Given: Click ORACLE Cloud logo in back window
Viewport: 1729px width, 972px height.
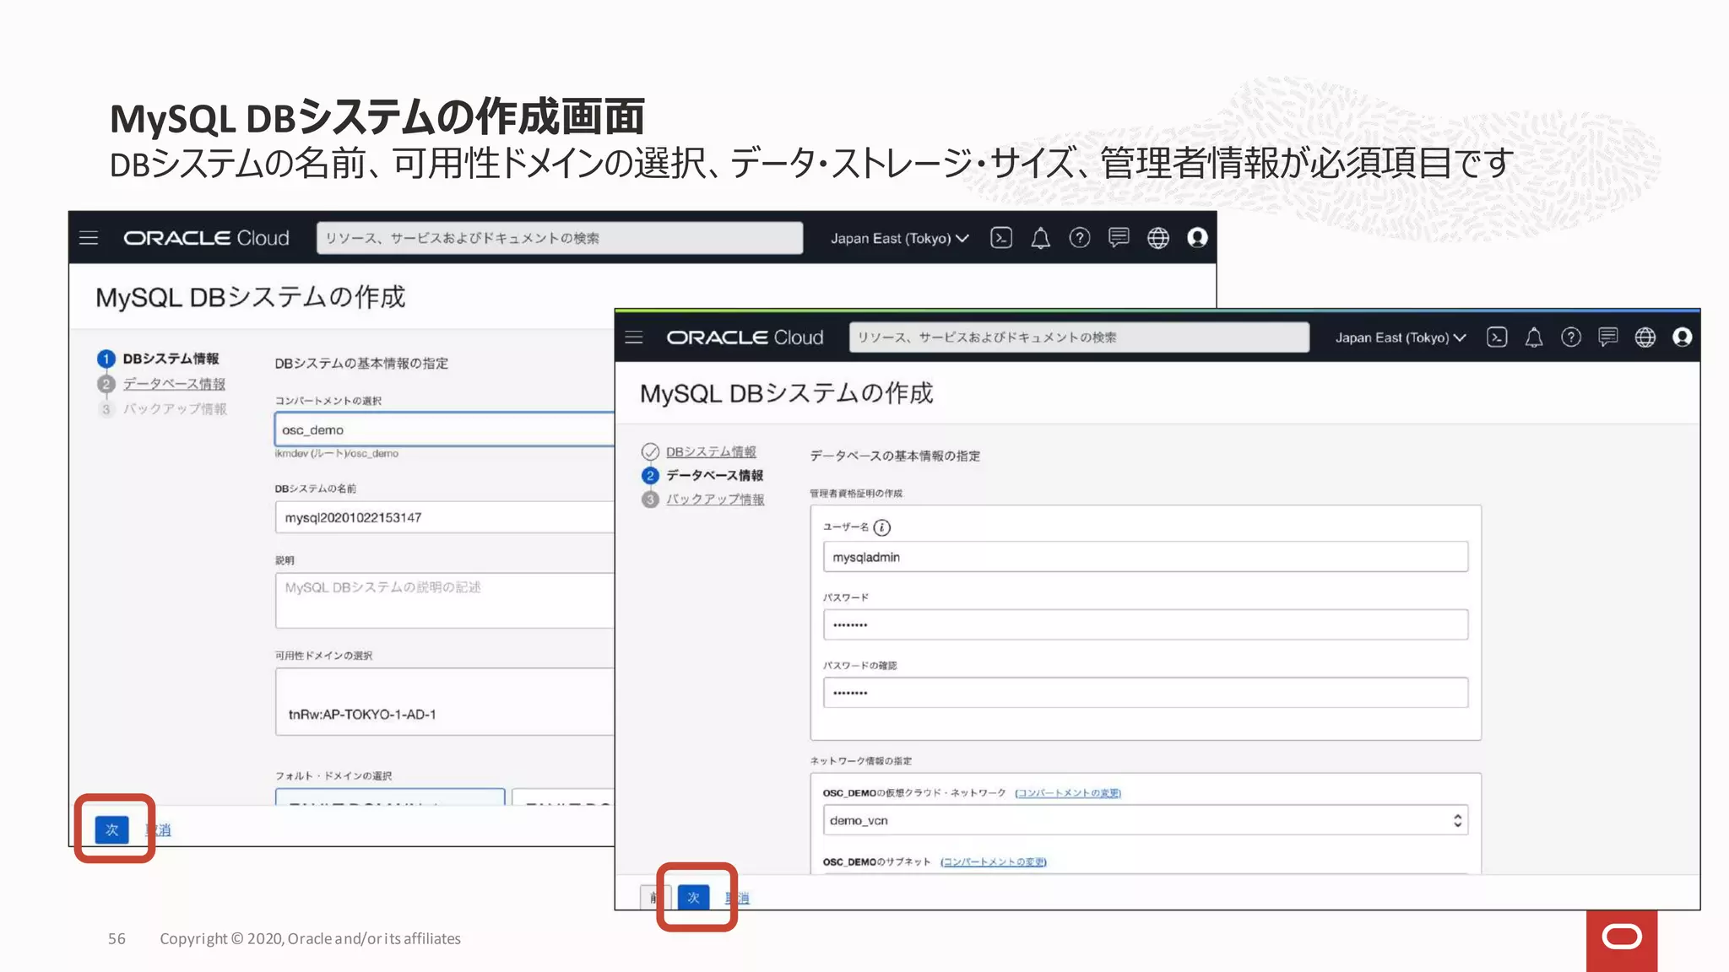Looking at the screenshot, I should [x=206, y=238].
